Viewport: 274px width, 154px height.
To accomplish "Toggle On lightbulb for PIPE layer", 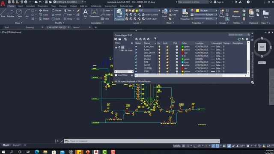I will (159, 62).
